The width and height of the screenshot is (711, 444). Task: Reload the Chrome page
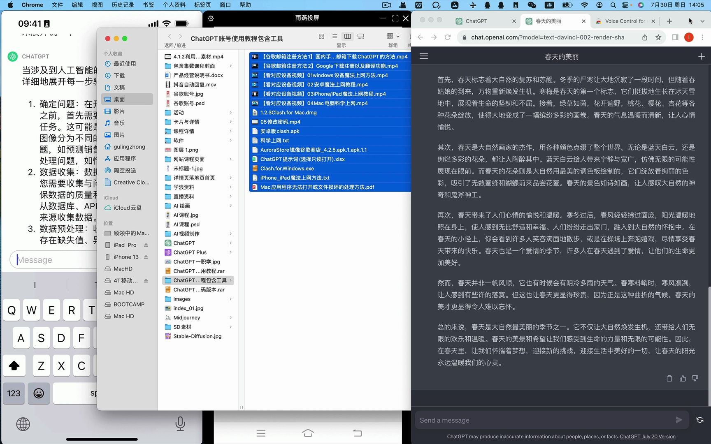pos(448,37)
